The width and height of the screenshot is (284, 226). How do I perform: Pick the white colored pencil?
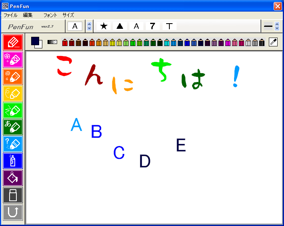pyautogui.click(x=248, y=42)
